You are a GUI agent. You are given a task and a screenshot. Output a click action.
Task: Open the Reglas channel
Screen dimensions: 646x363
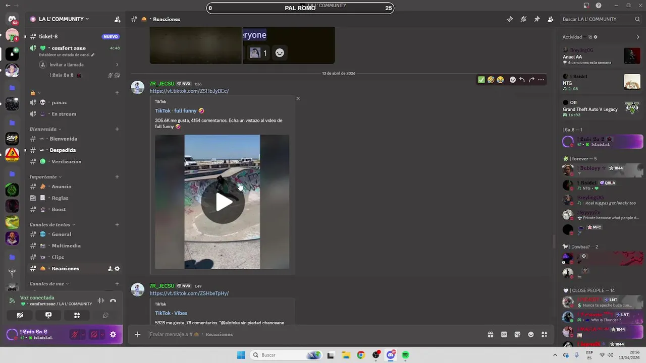tap(75, 198)
